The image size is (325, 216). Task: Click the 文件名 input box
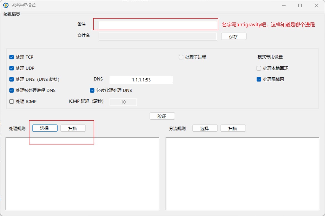tap(157, 36)
